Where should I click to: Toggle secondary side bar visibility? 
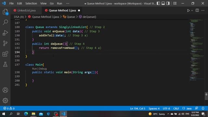point(168,3)
